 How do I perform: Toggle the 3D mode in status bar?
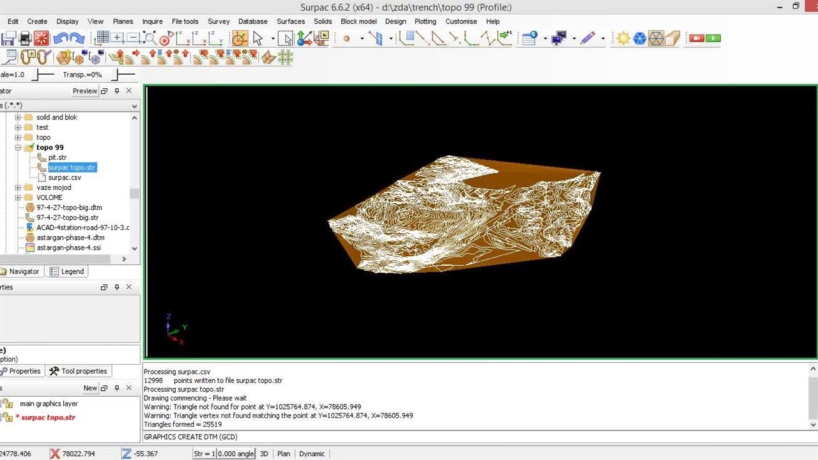point(264,454)
